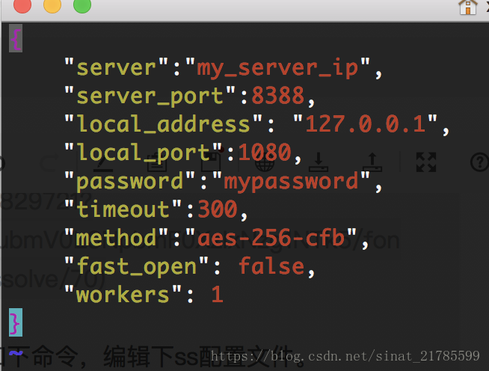Image resolution: width=489 pixels, height=371 pixels.
Task: Click the local_port value 1080
Action: coord(264,153)
